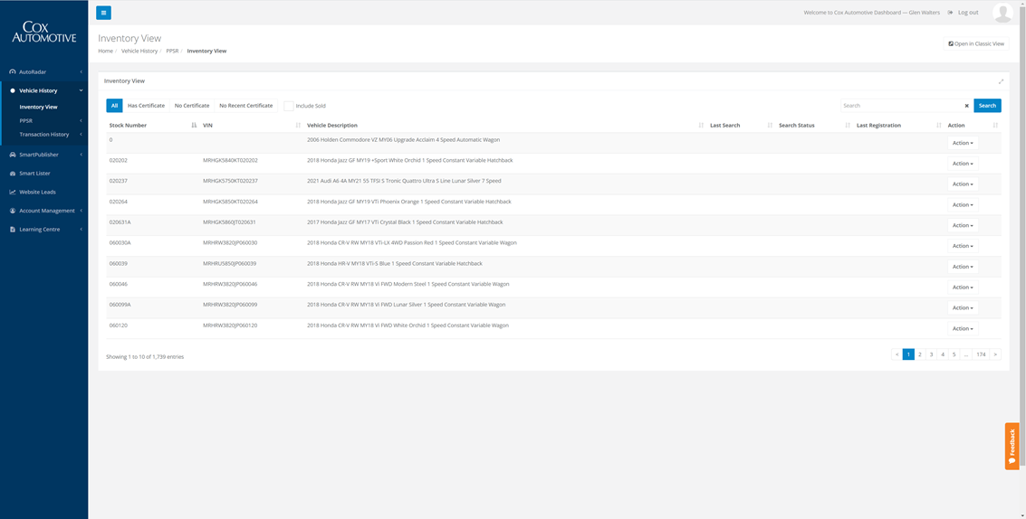
Task: Go to pagination page 2
Action: (919, 354)
